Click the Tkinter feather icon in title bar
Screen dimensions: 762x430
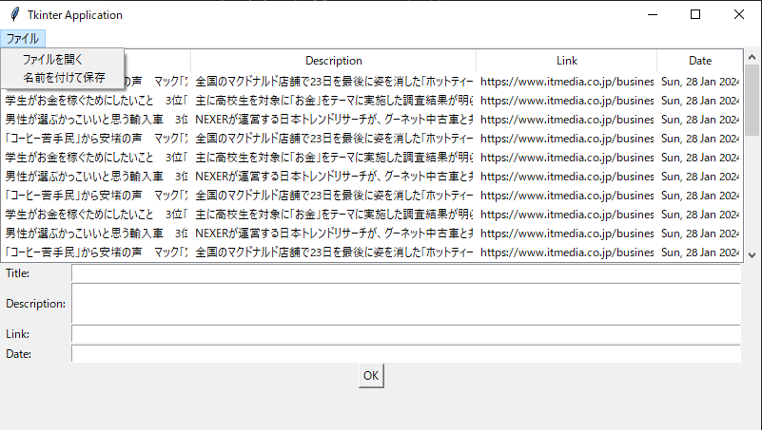(13, 15)
